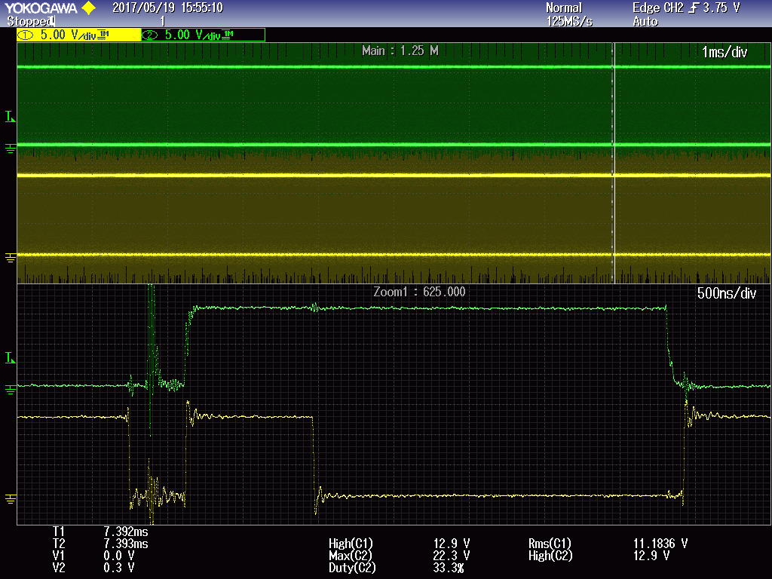This screenshot has height=579, width=772.
Task: Click the '3.75 V' trigger level value
Action: [x=721, y=8]
